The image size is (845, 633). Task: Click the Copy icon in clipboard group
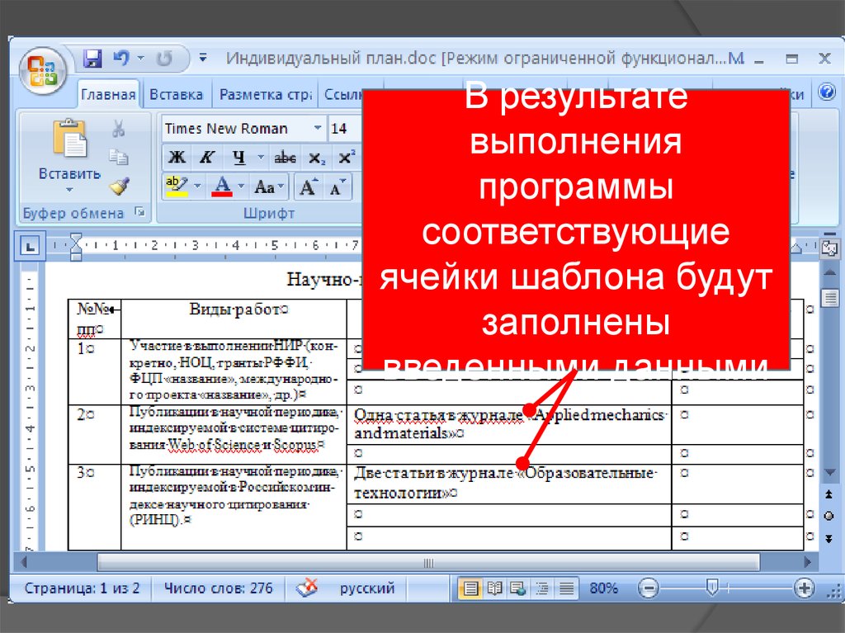coord(119,157)
